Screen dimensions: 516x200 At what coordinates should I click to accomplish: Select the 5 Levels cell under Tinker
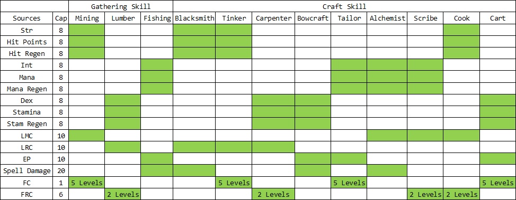234,182
